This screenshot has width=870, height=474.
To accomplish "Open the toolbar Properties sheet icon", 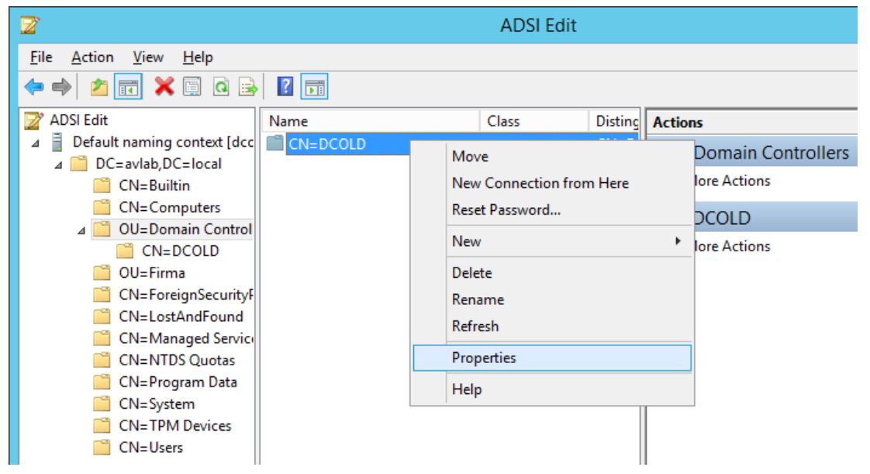I will (x=192, y=87).
